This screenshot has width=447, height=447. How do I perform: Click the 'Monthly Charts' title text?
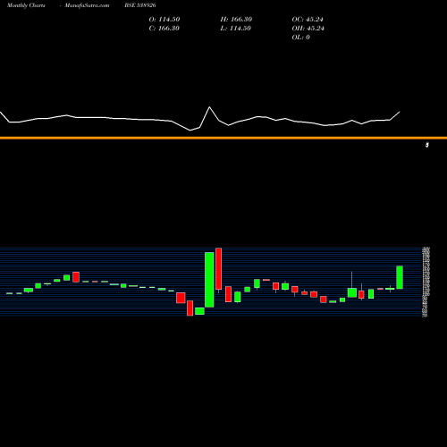(x=26, y=5)
